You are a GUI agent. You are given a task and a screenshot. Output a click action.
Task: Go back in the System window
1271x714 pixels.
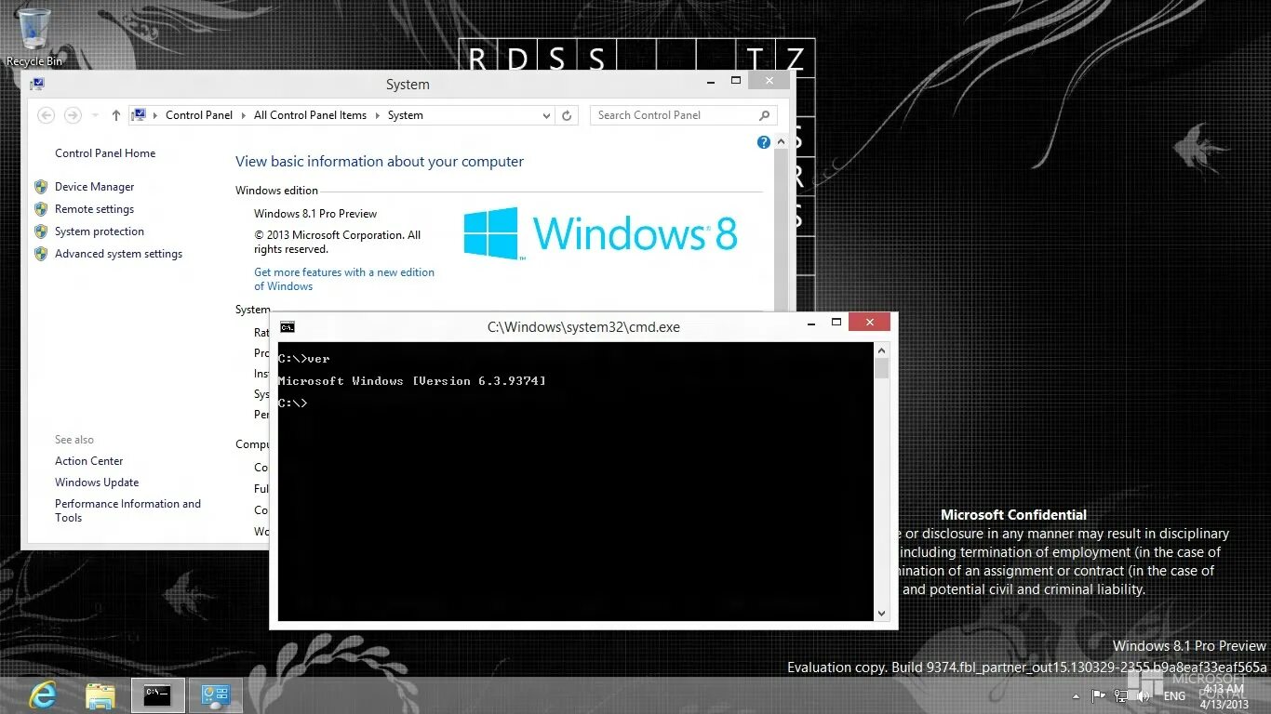pyautogui.click(x=46, y=115)
